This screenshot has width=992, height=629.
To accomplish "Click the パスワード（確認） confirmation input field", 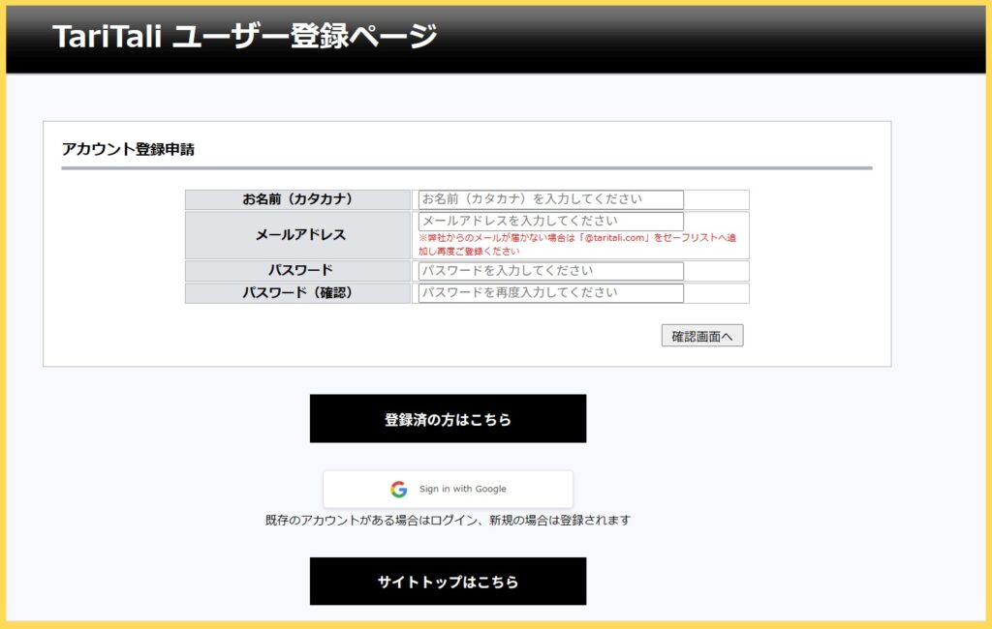I will pos(549,293).
